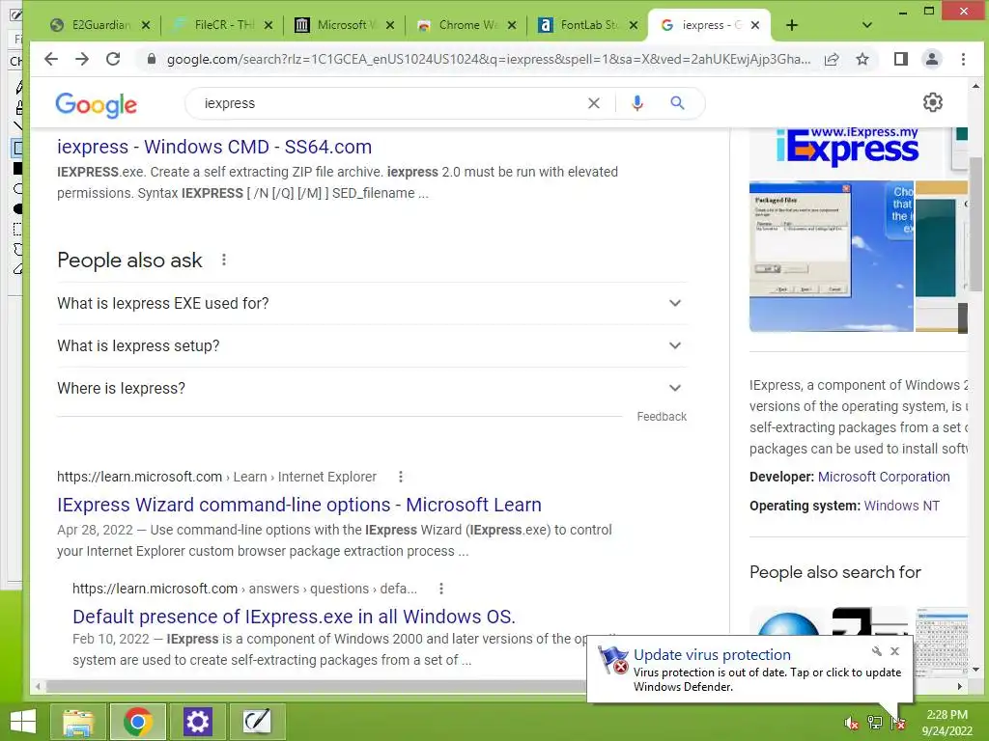The width and height of the screenshot is (989, 741).
Task: Reload the current page
Action: tap(113, 59)
